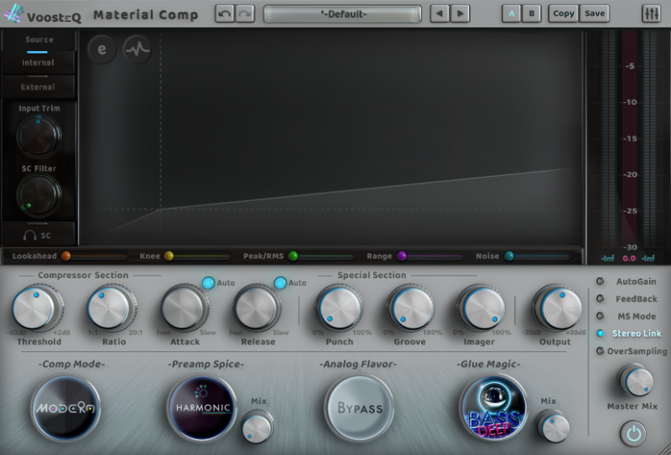671x455 pixels.
Task: Enable the AutoGain option
Action: [600, 282]
